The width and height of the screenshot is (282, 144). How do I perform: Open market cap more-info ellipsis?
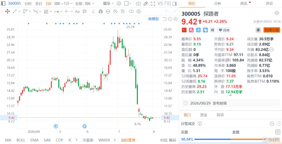click(x=271, y=50)
